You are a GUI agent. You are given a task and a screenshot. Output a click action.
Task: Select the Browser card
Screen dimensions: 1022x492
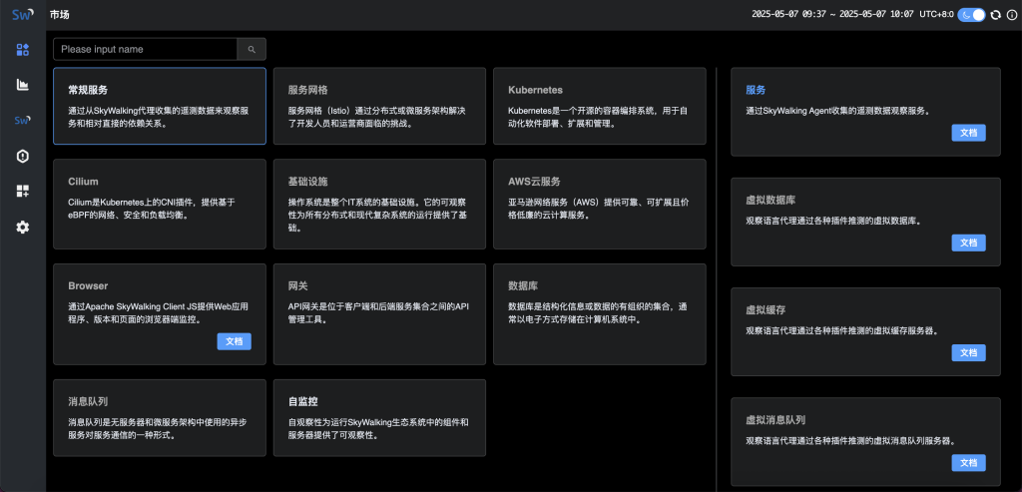pyautogui.click(x=160, y=314)
